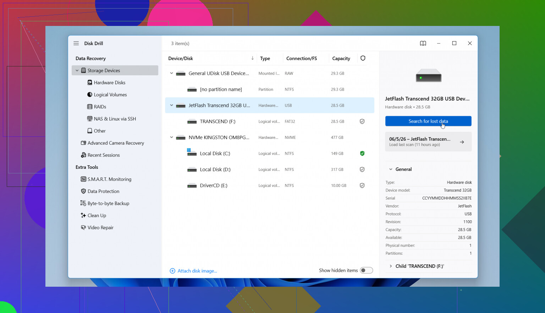This screenshot has height=313, width=545.
Task: Select the TRANSCEND (F:) volume row
Action: point(270,122)
